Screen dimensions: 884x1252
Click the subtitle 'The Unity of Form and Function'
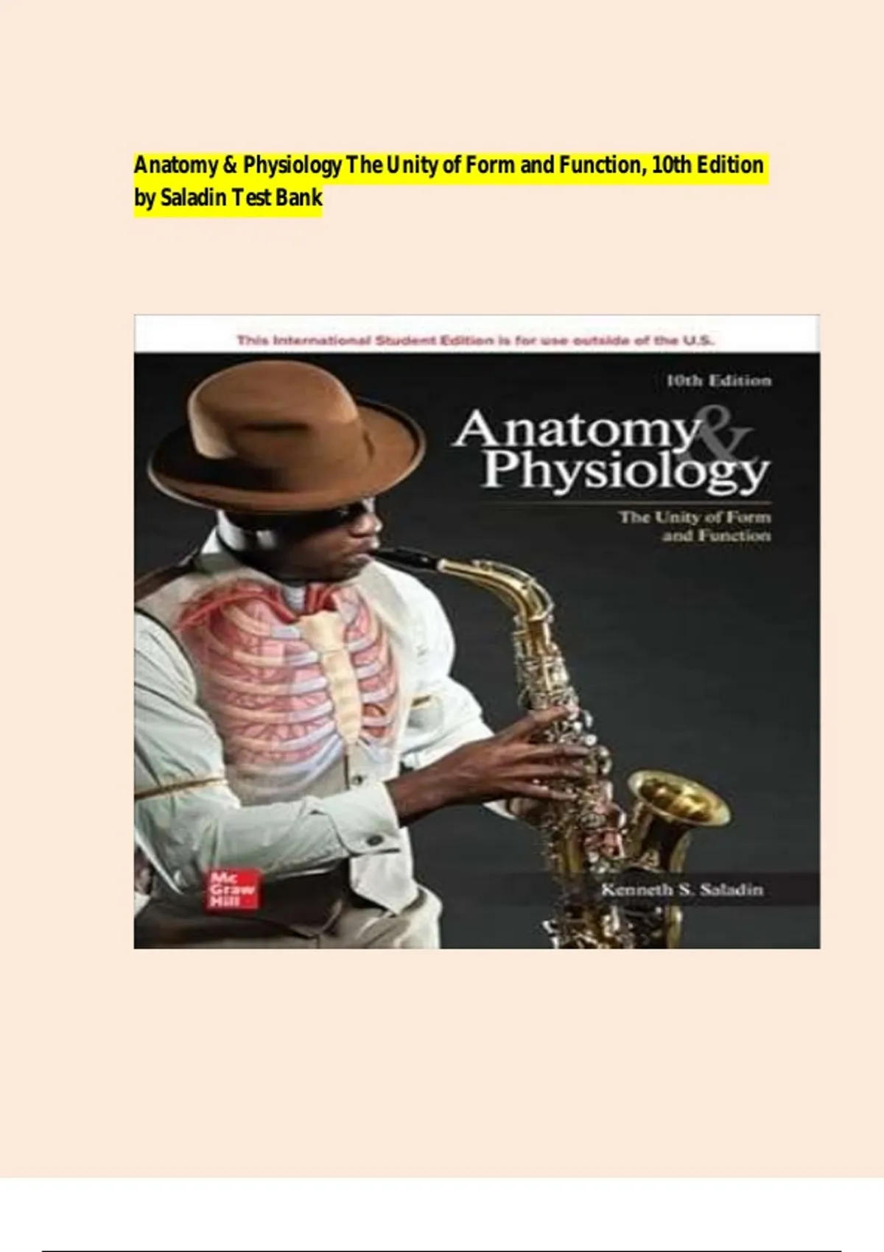695,526
